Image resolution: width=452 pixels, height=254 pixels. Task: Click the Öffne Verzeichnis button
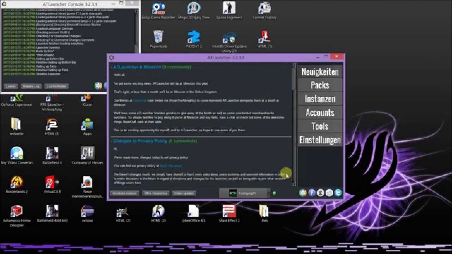[x=156, y=193]
